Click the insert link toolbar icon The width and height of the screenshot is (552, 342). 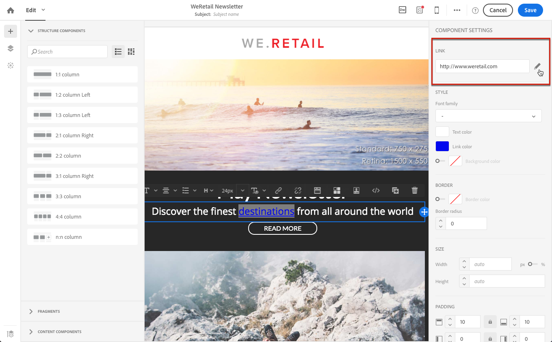(278, 190)
